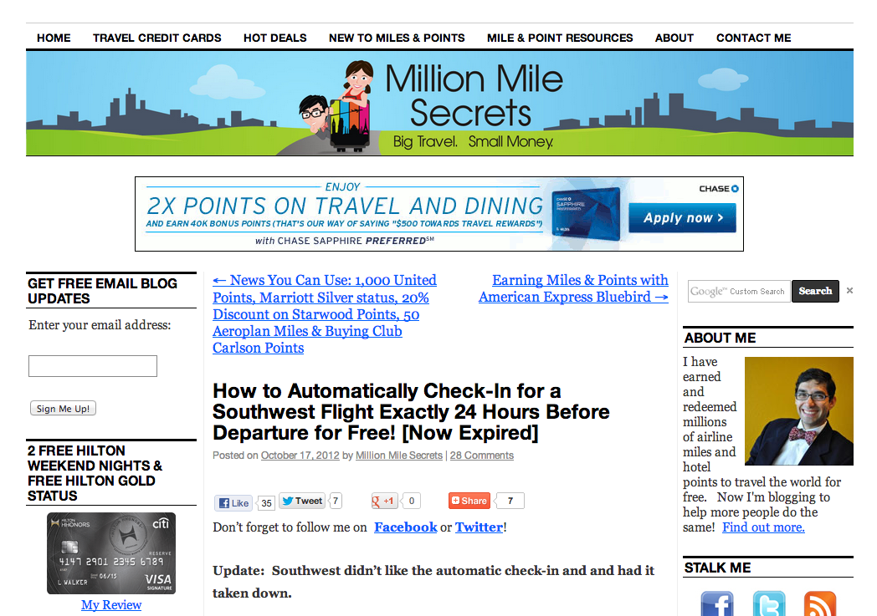This screenshot has width=877, height=616.
Task: Open the Hot Deals menu item
Action: coord(275,38)
